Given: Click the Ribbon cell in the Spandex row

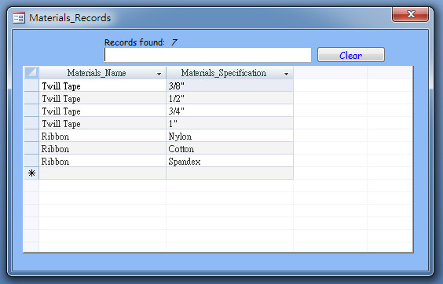Looking at the screenshot, I should pyautogui.click(x=103, y=161).
